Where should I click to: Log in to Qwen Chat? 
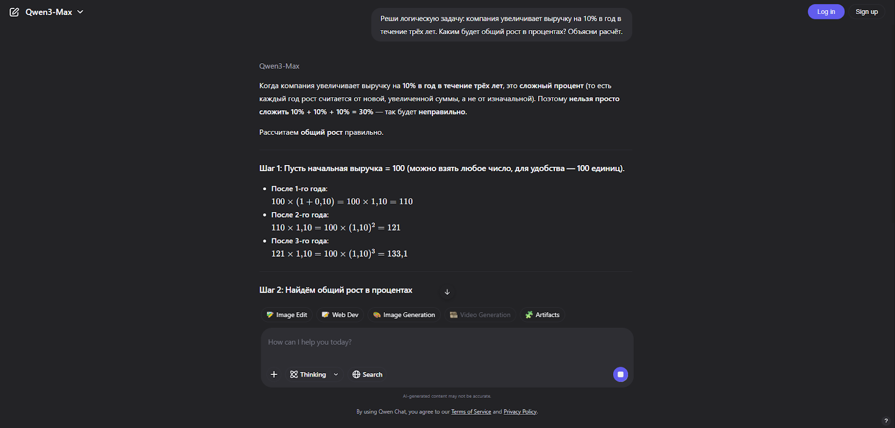click(826, 11)
